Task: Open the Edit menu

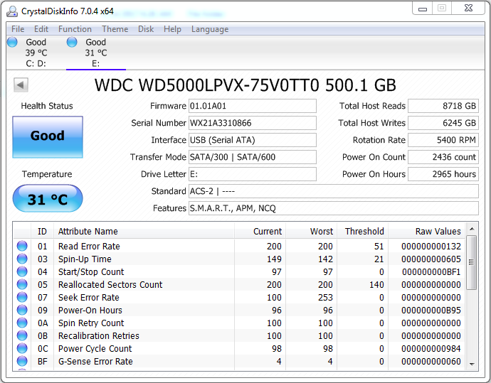Action: [41, 29]
